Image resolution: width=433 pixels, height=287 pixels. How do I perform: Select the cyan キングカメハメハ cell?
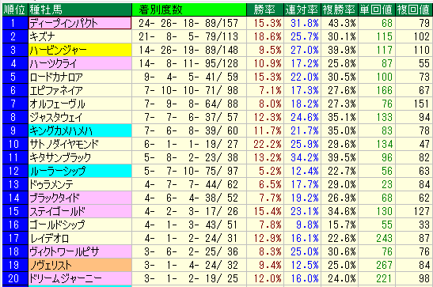[80, 131]
